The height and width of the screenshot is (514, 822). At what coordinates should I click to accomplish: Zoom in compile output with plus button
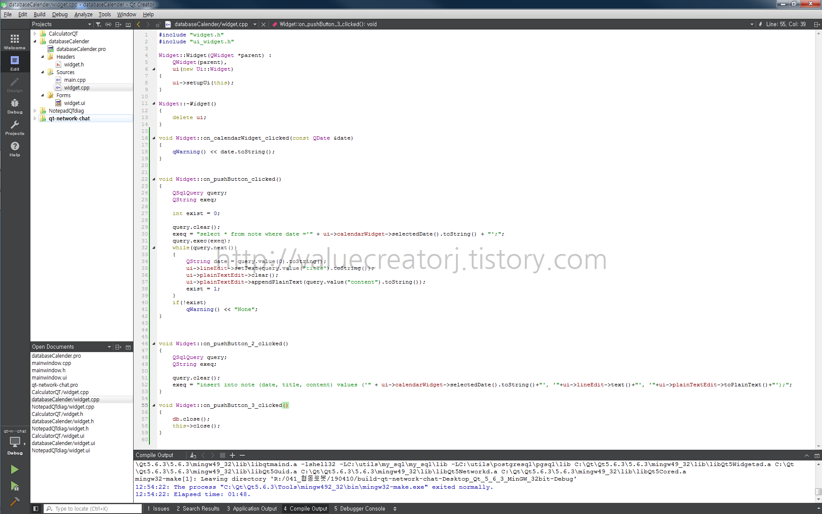tap(232, 455)
